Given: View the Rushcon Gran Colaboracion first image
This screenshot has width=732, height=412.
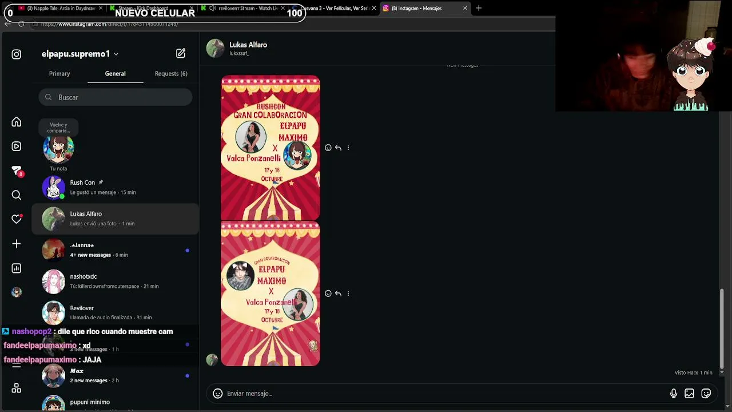Looking at the screenshot, I should (270, 148).
